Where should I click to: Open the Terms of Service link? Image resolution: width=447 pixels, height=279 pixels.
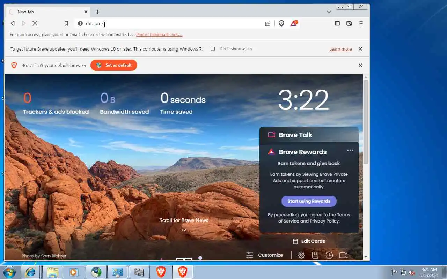click(314, 218)
